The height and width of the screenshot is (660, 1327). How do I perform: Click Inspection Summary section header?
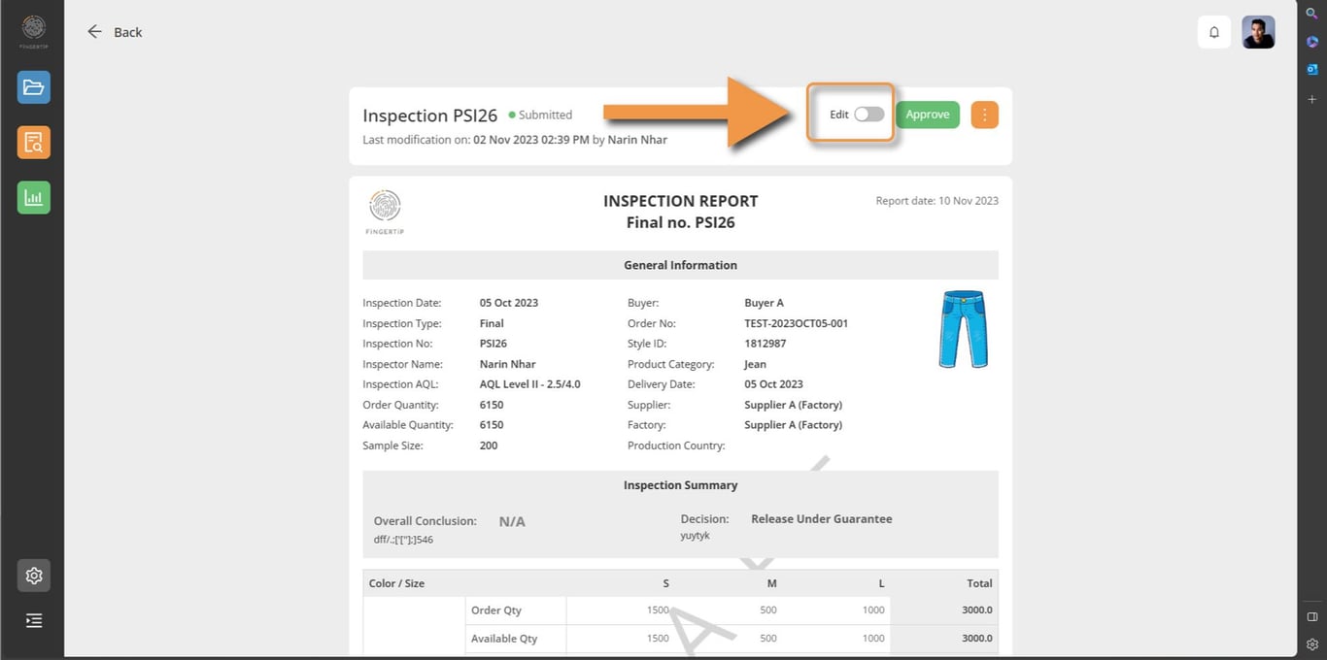pos(680,485)
